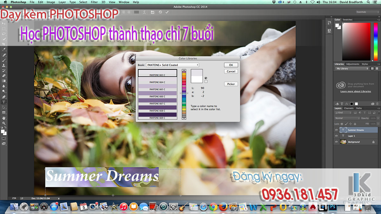Select the Clone Stamp tool
Screen dimensions: 381x214
[4, 65]
